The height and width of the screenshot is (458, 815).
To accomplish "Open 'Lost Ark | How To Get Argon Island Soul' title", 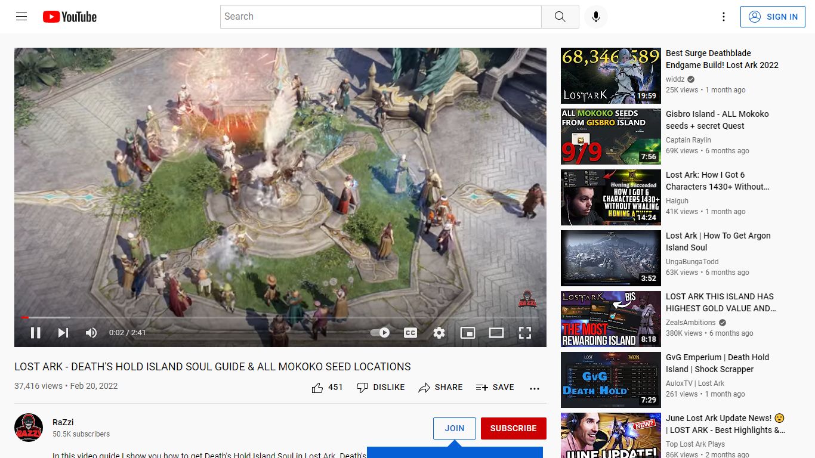I will coord(718,242).
